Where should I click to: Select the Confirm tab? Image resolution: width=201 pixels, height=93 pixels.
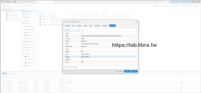click(112, 26)
